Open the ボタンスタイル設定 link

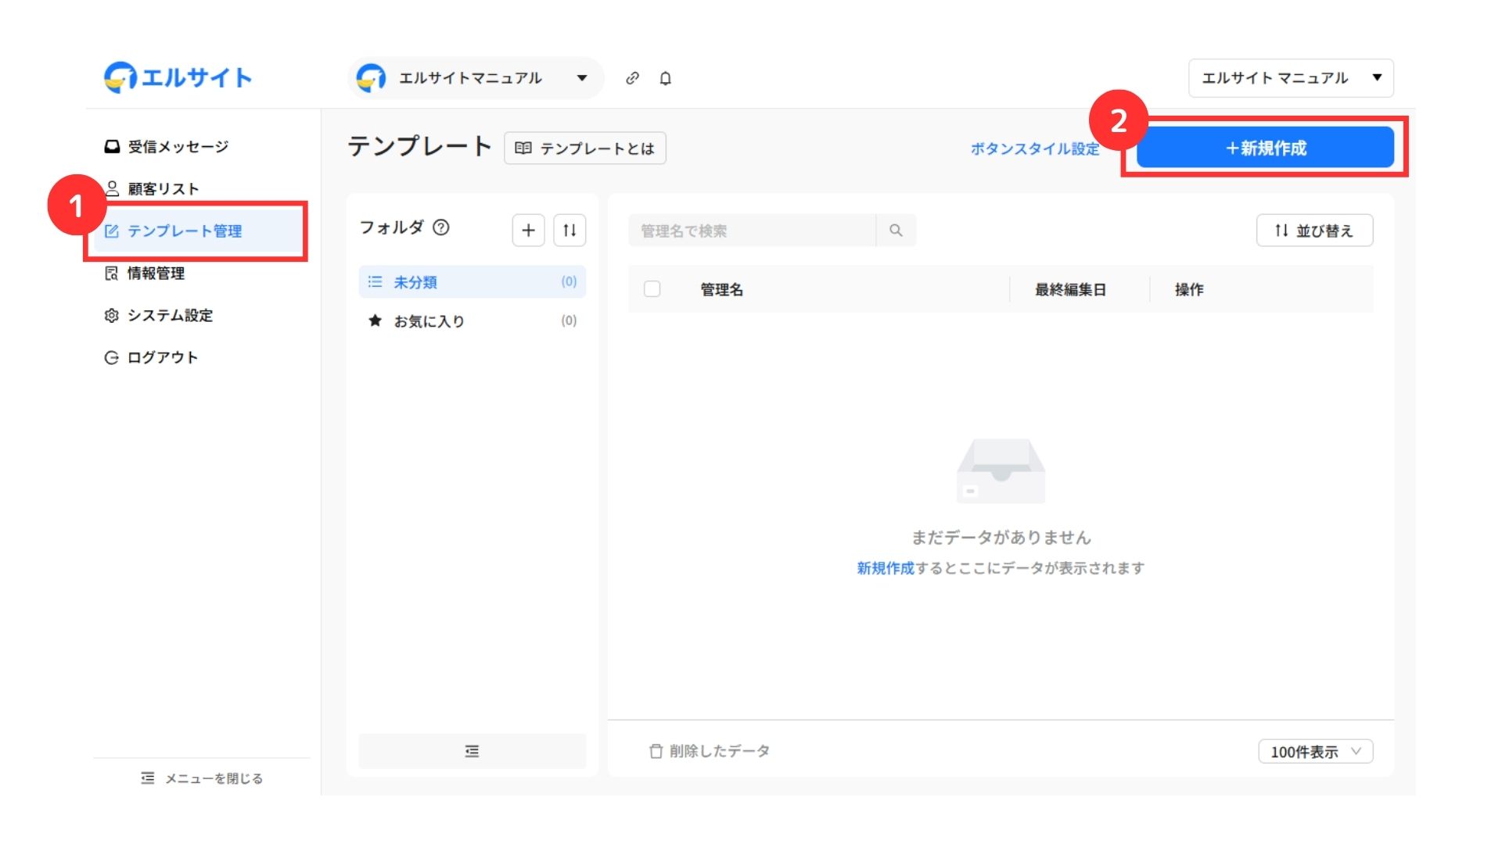coord(1034,148)
